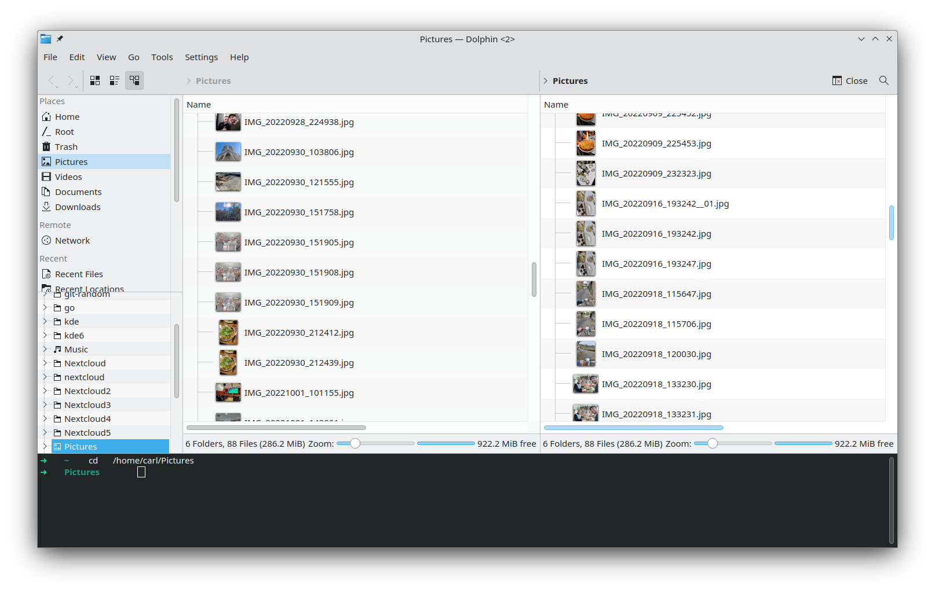The image size is (935, 592).
Task: Close the split view pane
Action: 850,81
